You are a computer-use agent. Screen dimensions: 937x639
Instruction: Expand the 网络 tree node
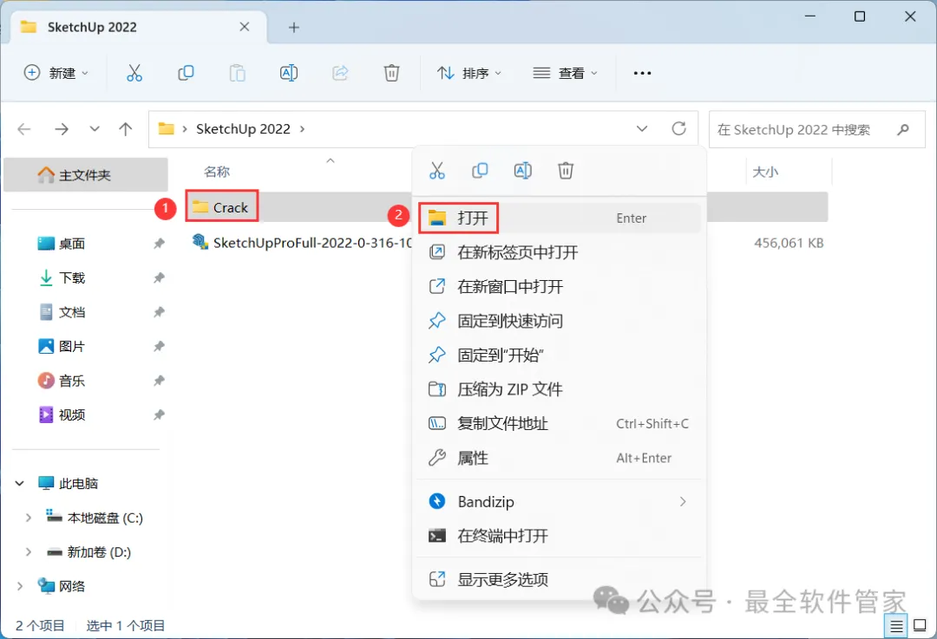20,586
